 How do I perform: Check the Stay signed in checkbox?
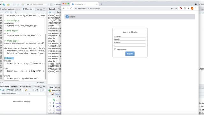coord(115,49)
